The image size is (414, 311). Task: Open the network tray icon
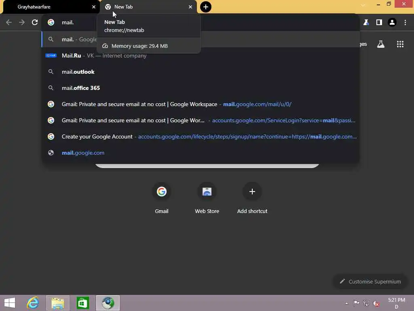(x=366, y=303)
